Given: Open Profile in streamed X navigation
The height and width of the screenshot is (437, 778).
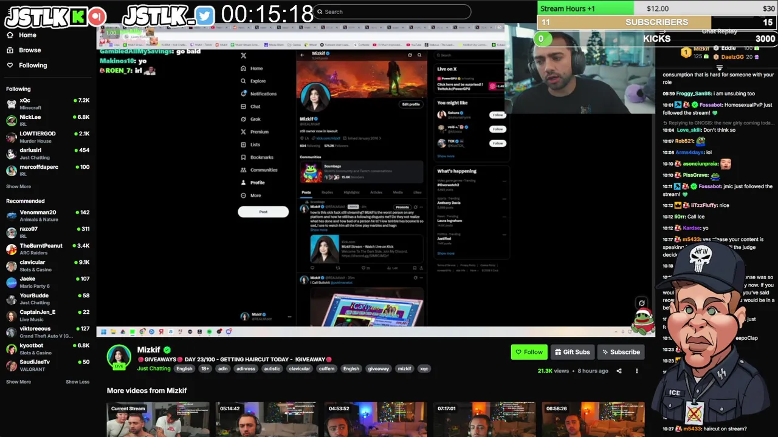Looking at the screenshot, I should 253,183.
